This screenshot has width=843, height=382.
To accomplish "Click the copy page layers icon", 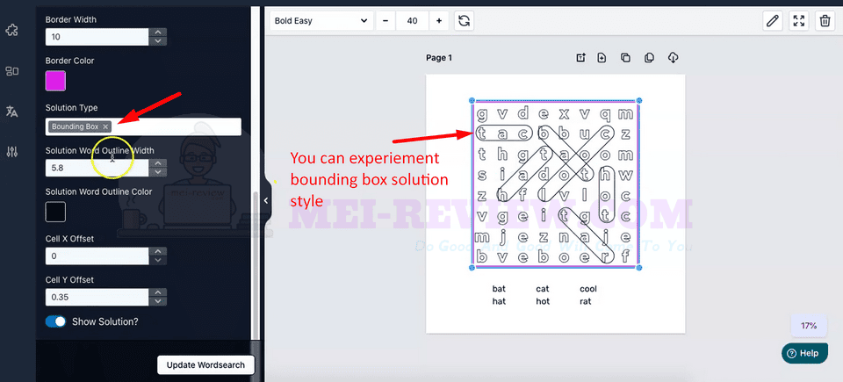I will tap(649, 58).
